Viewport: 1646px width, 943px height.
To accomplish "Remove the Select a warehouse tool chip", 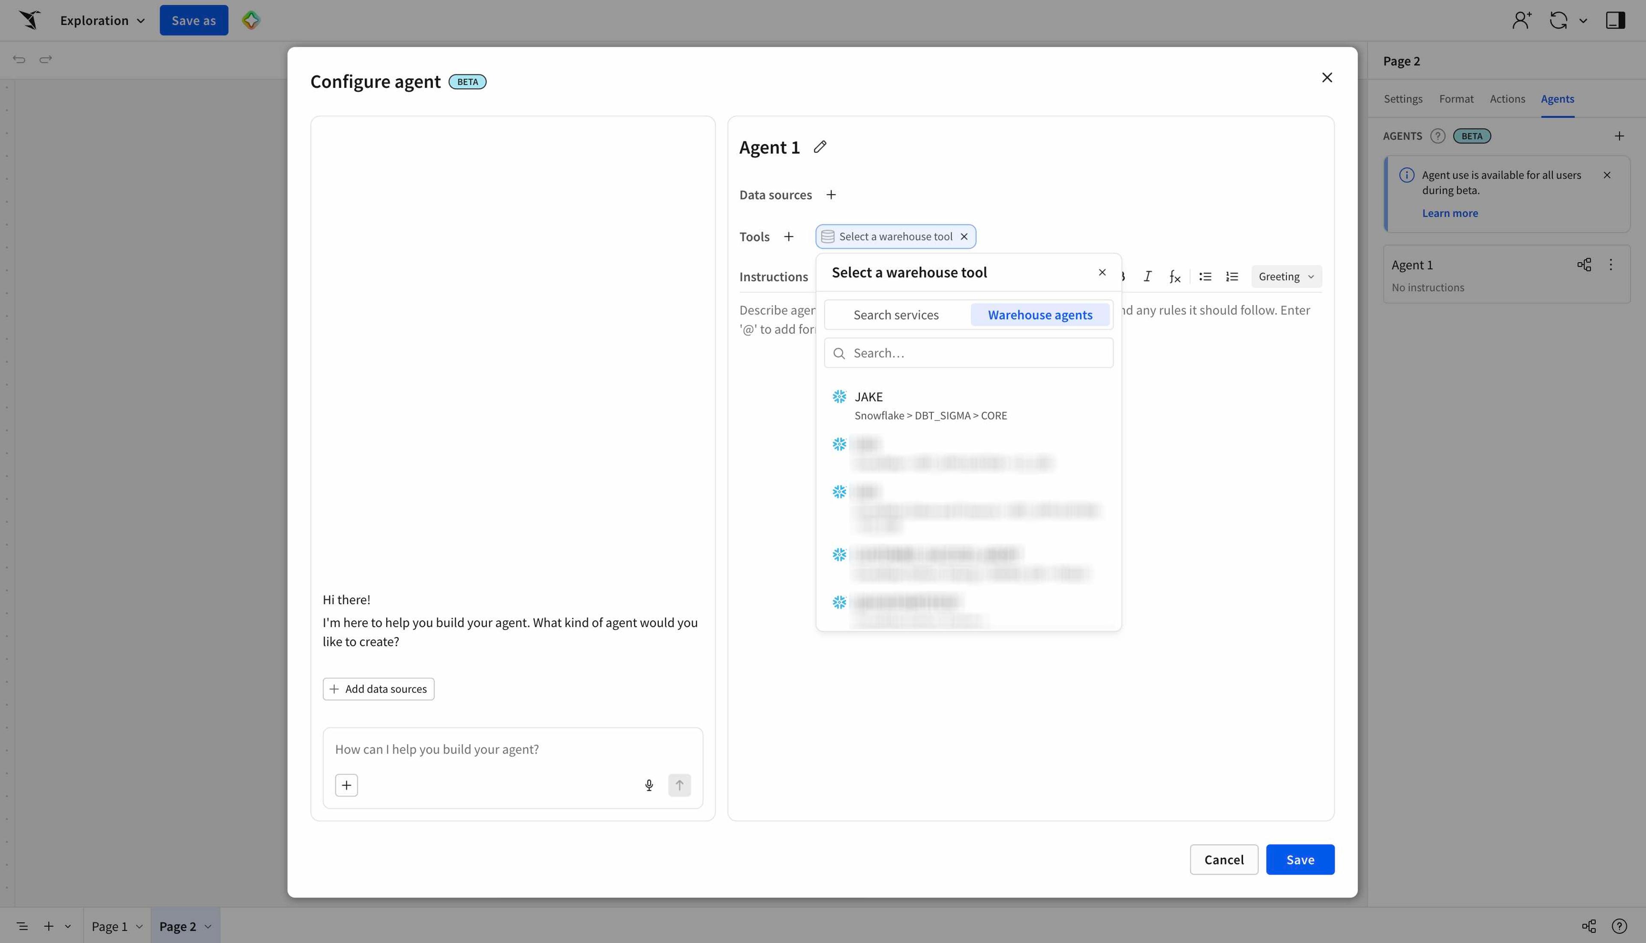I will coord(964,237).
